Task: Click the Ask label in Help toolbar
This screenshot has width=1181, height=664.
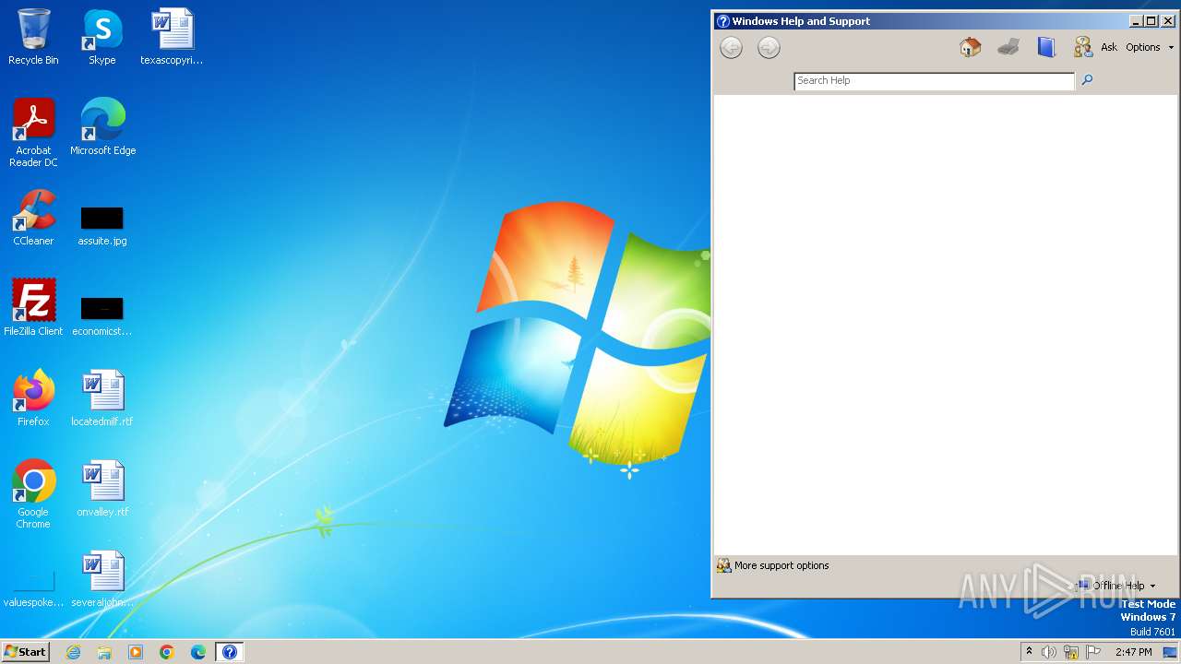Action: pos(1109,47)
